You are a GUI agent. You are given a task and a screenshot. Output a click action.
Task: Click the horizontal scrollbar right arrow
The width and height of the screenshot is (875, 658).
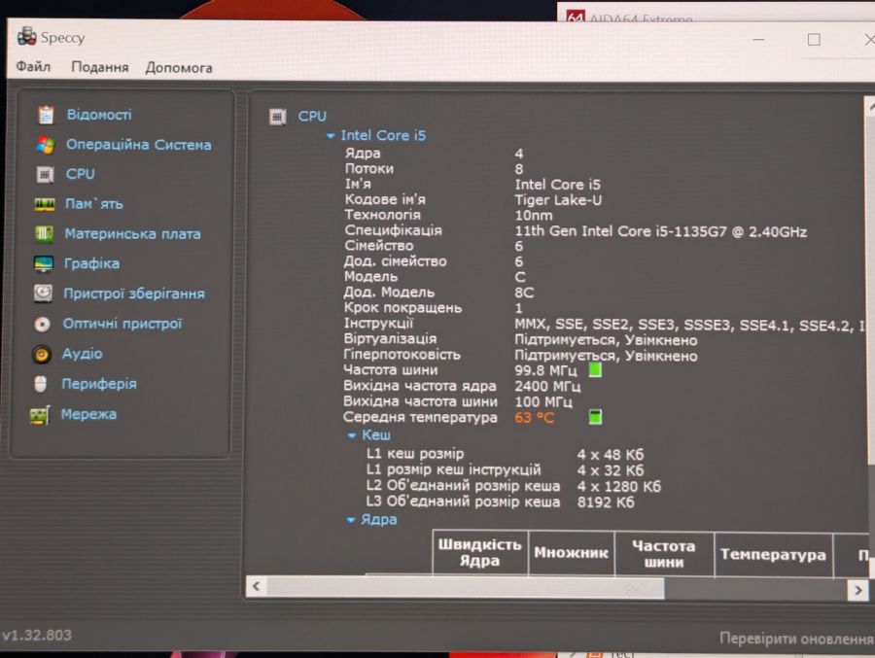tap(857, 590)
